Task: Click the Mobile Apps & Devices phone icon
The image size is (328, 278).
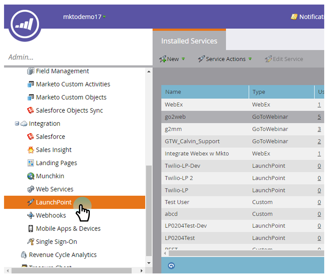Action: (31, 229)
